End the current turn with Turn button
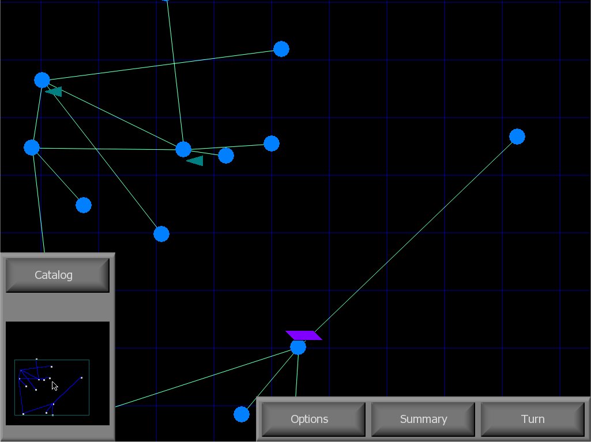The width and height of the screenshot is (591, 442). 532,419
